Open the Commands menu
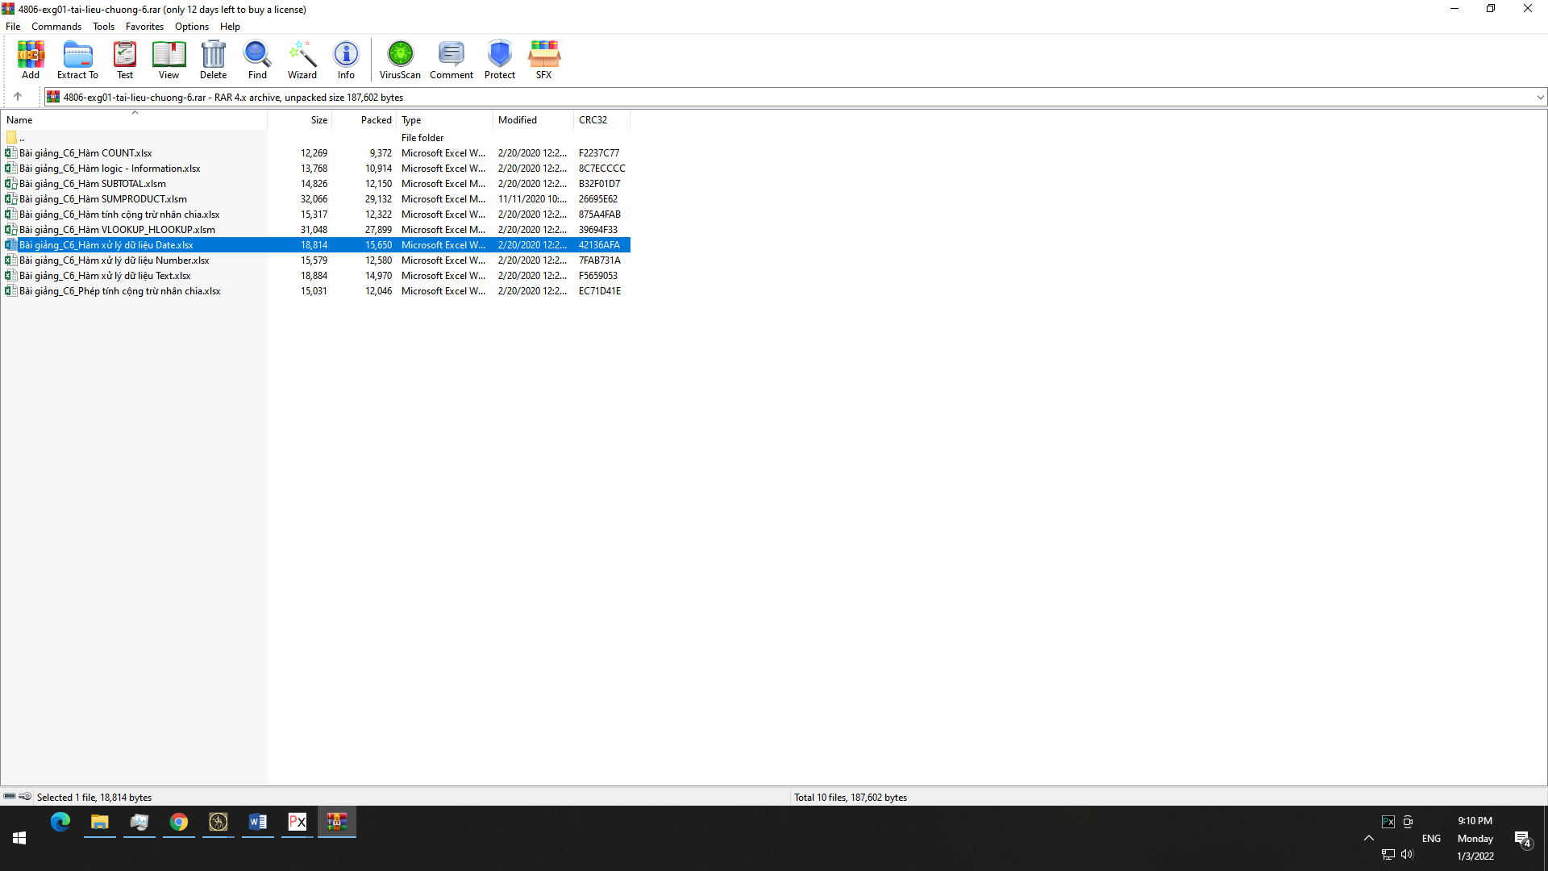The width and height of the screenshot is (1548, 871). [56, 27]
